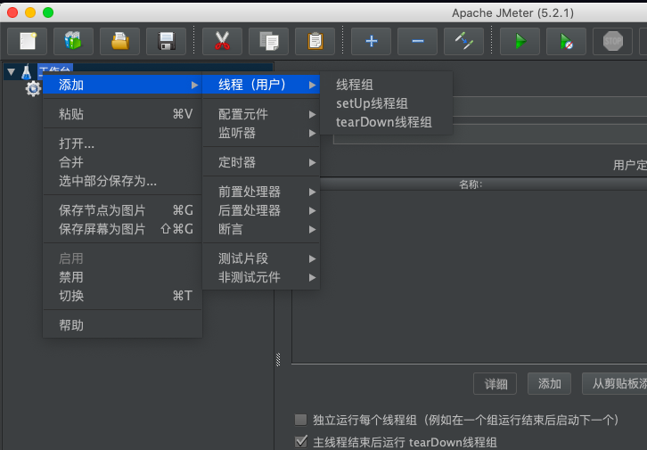The width and height of the screenshot is (647, 450).
Task: Click the 添加 button below variables table
Action: [549, 384]
